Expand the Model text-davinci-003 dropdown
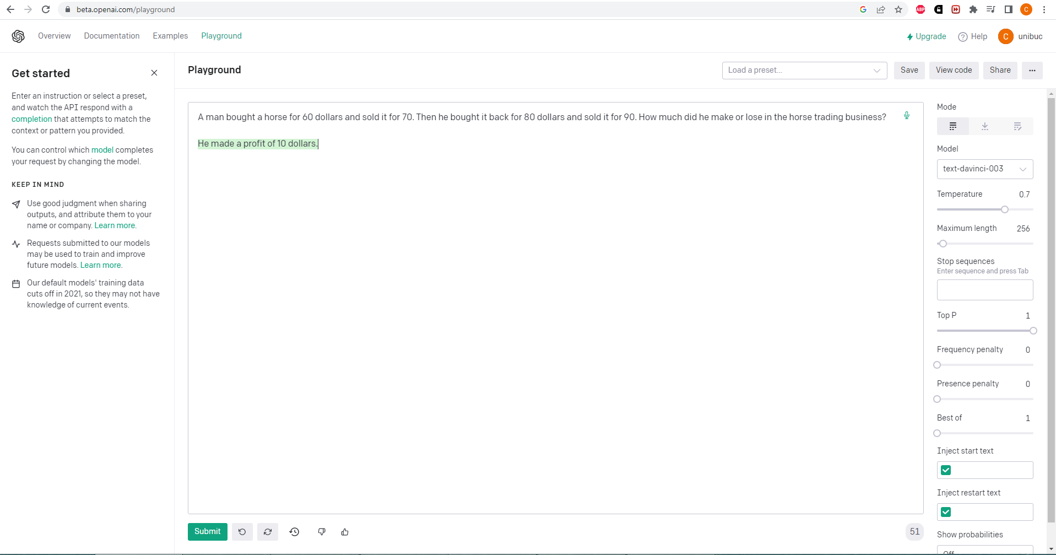The height and width of the screenshot is (555, 1056). click(984, 169)
